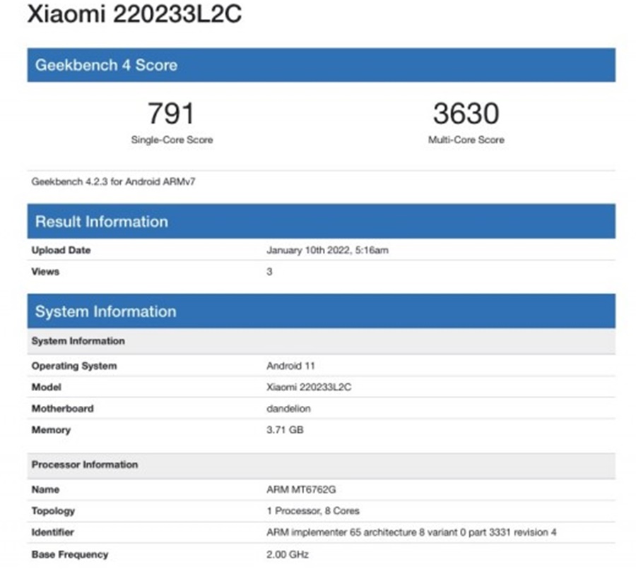Click the views count 3
Image resolution: width=636 pixels, height=569 pixels.
[x=269, y=272]
